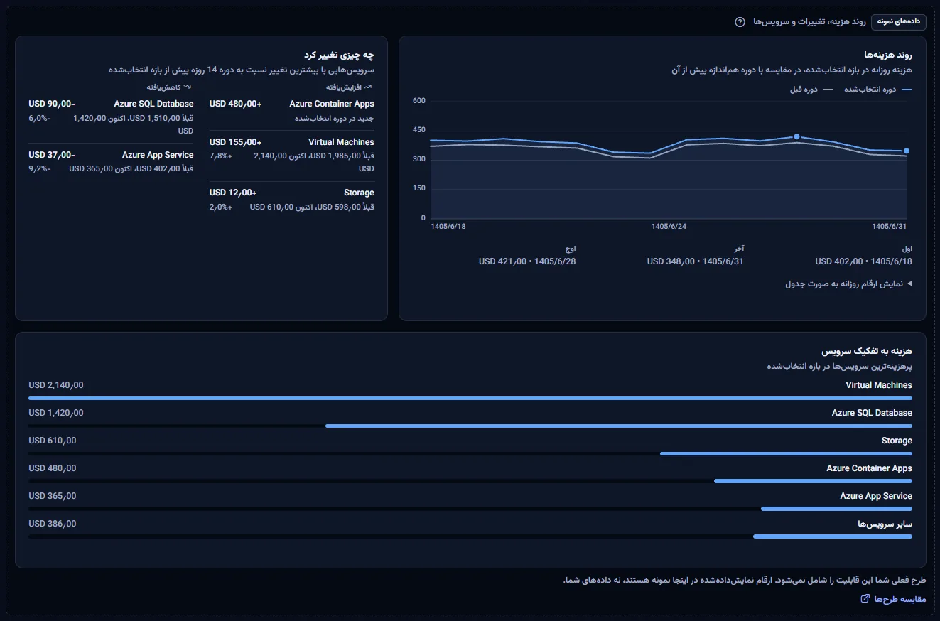Click the USD 386,00 total for سایر سرویس‌ها
The height and width of the screenshot is (621, 940).
53,524
